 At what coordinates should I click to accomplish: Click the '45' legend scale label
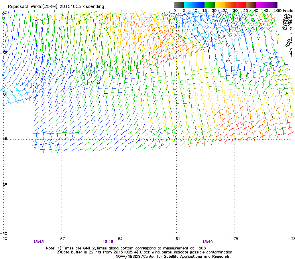click(x=266, y=10)
